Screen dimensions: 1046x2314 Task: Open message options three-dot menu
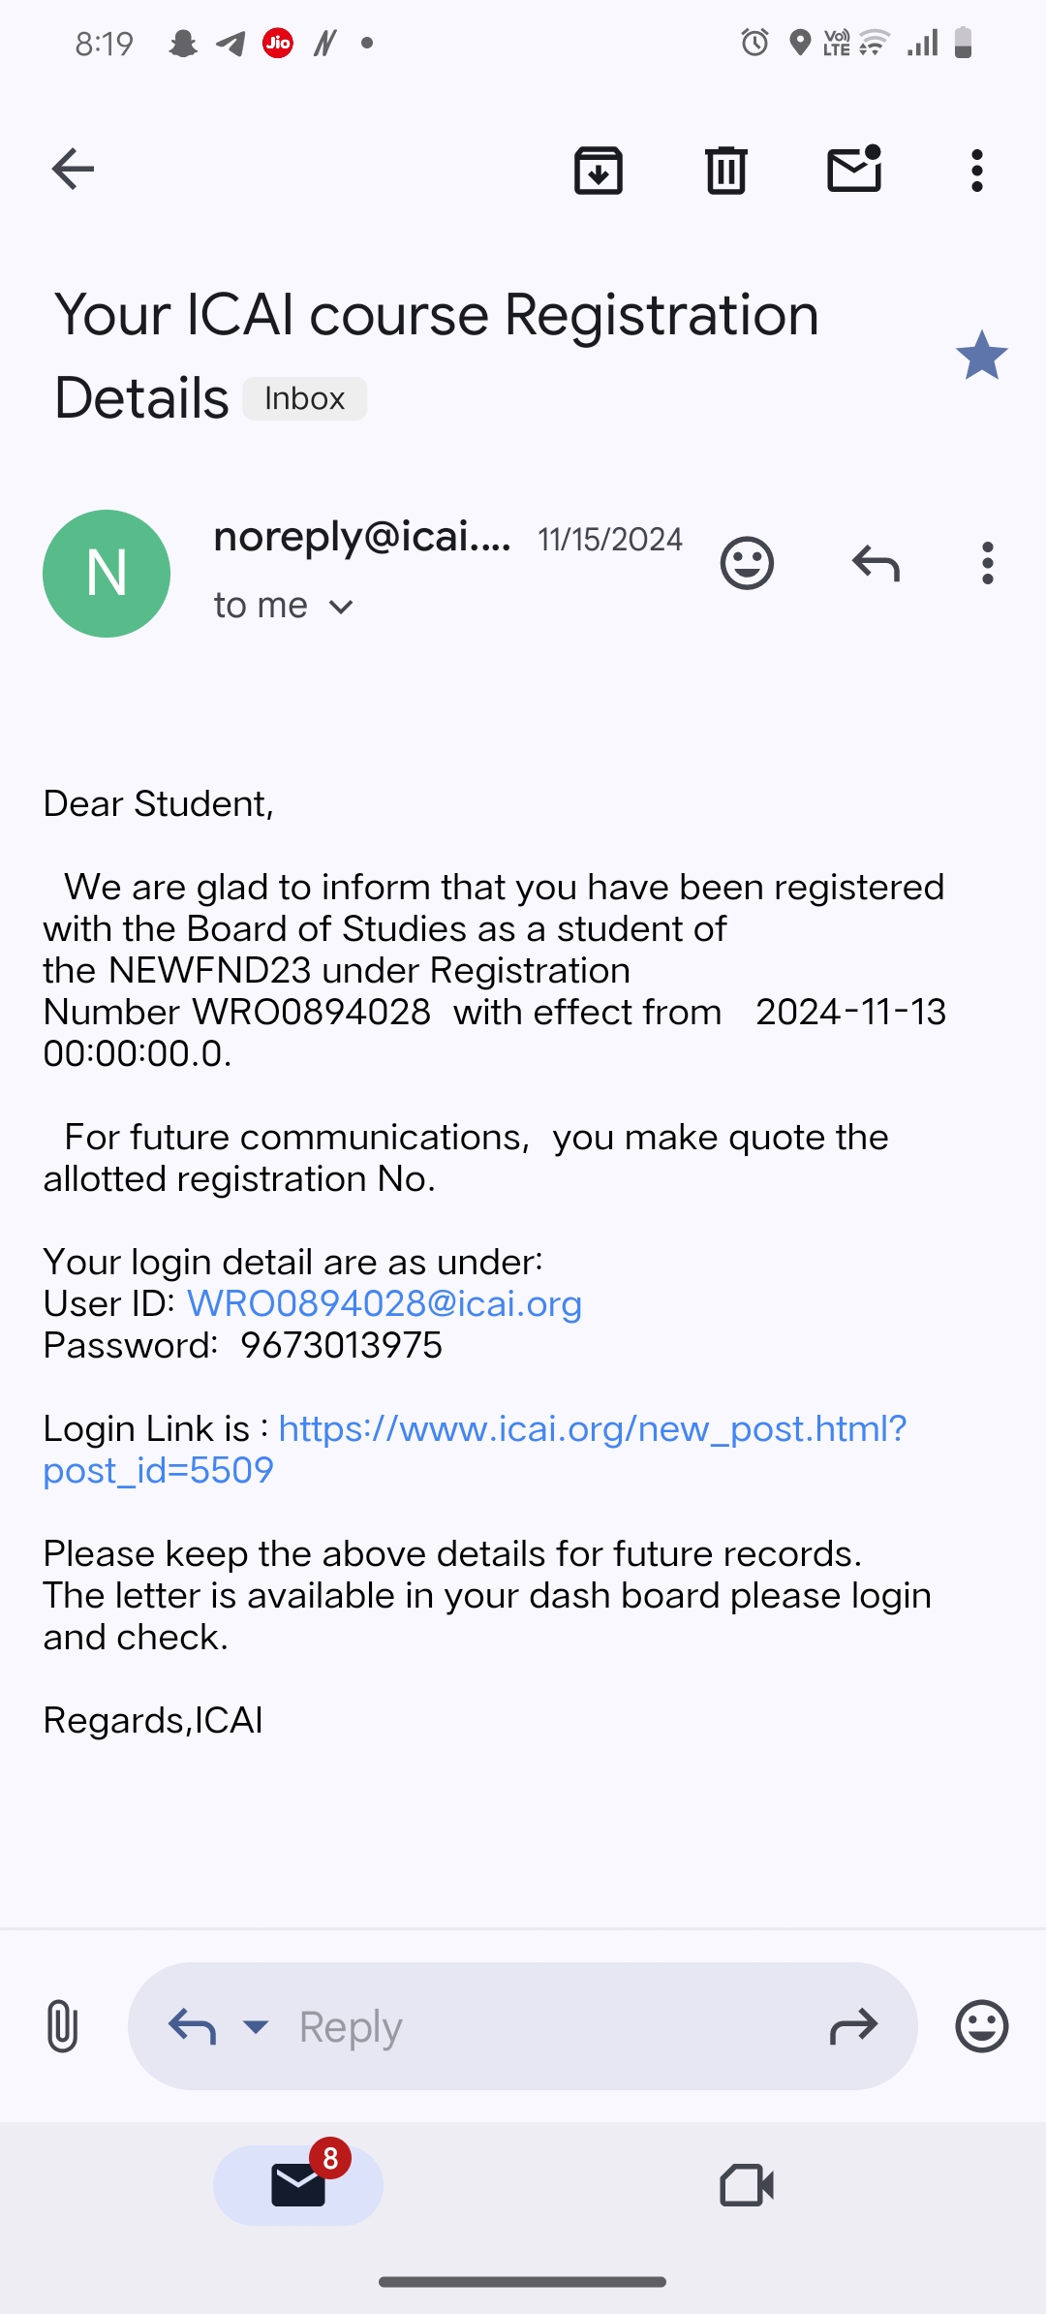(x=987, y=563)
